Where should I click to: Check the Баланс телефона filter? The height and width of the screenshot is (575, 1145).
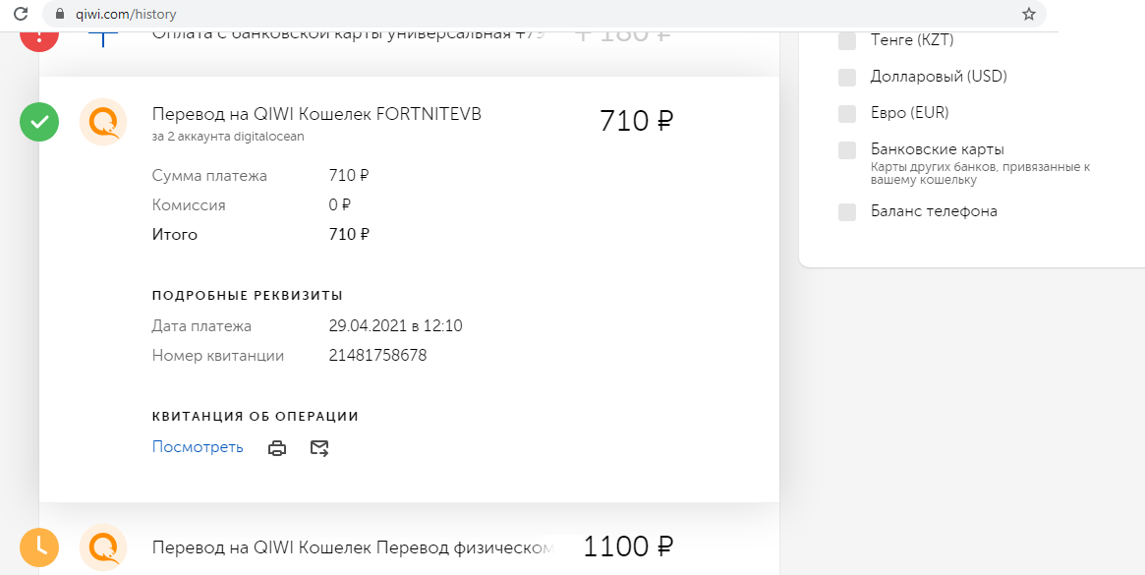pyautogui.click(x=846, y=210)
